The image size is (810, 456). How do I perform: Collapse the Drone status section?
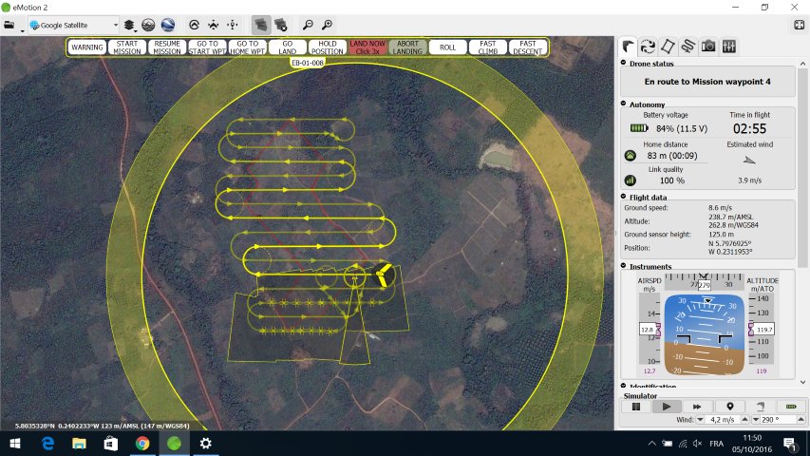pos(624,63)
